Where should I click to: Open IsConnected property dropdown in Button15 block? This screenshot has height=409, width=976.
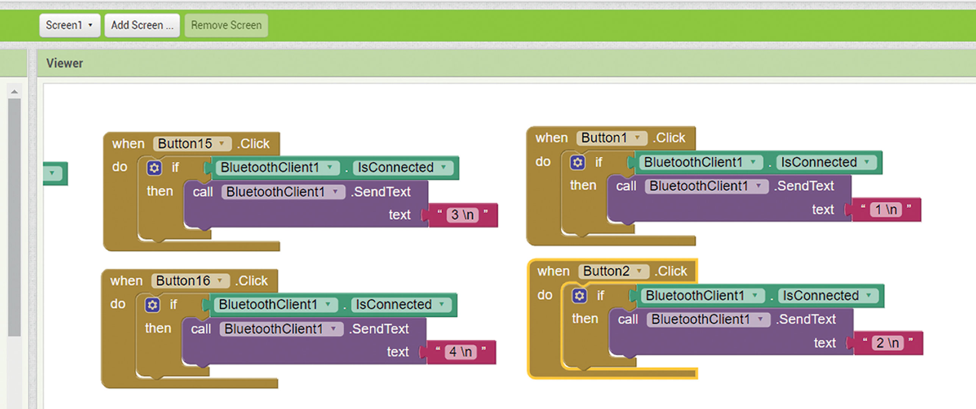click(x=443, y=167)
